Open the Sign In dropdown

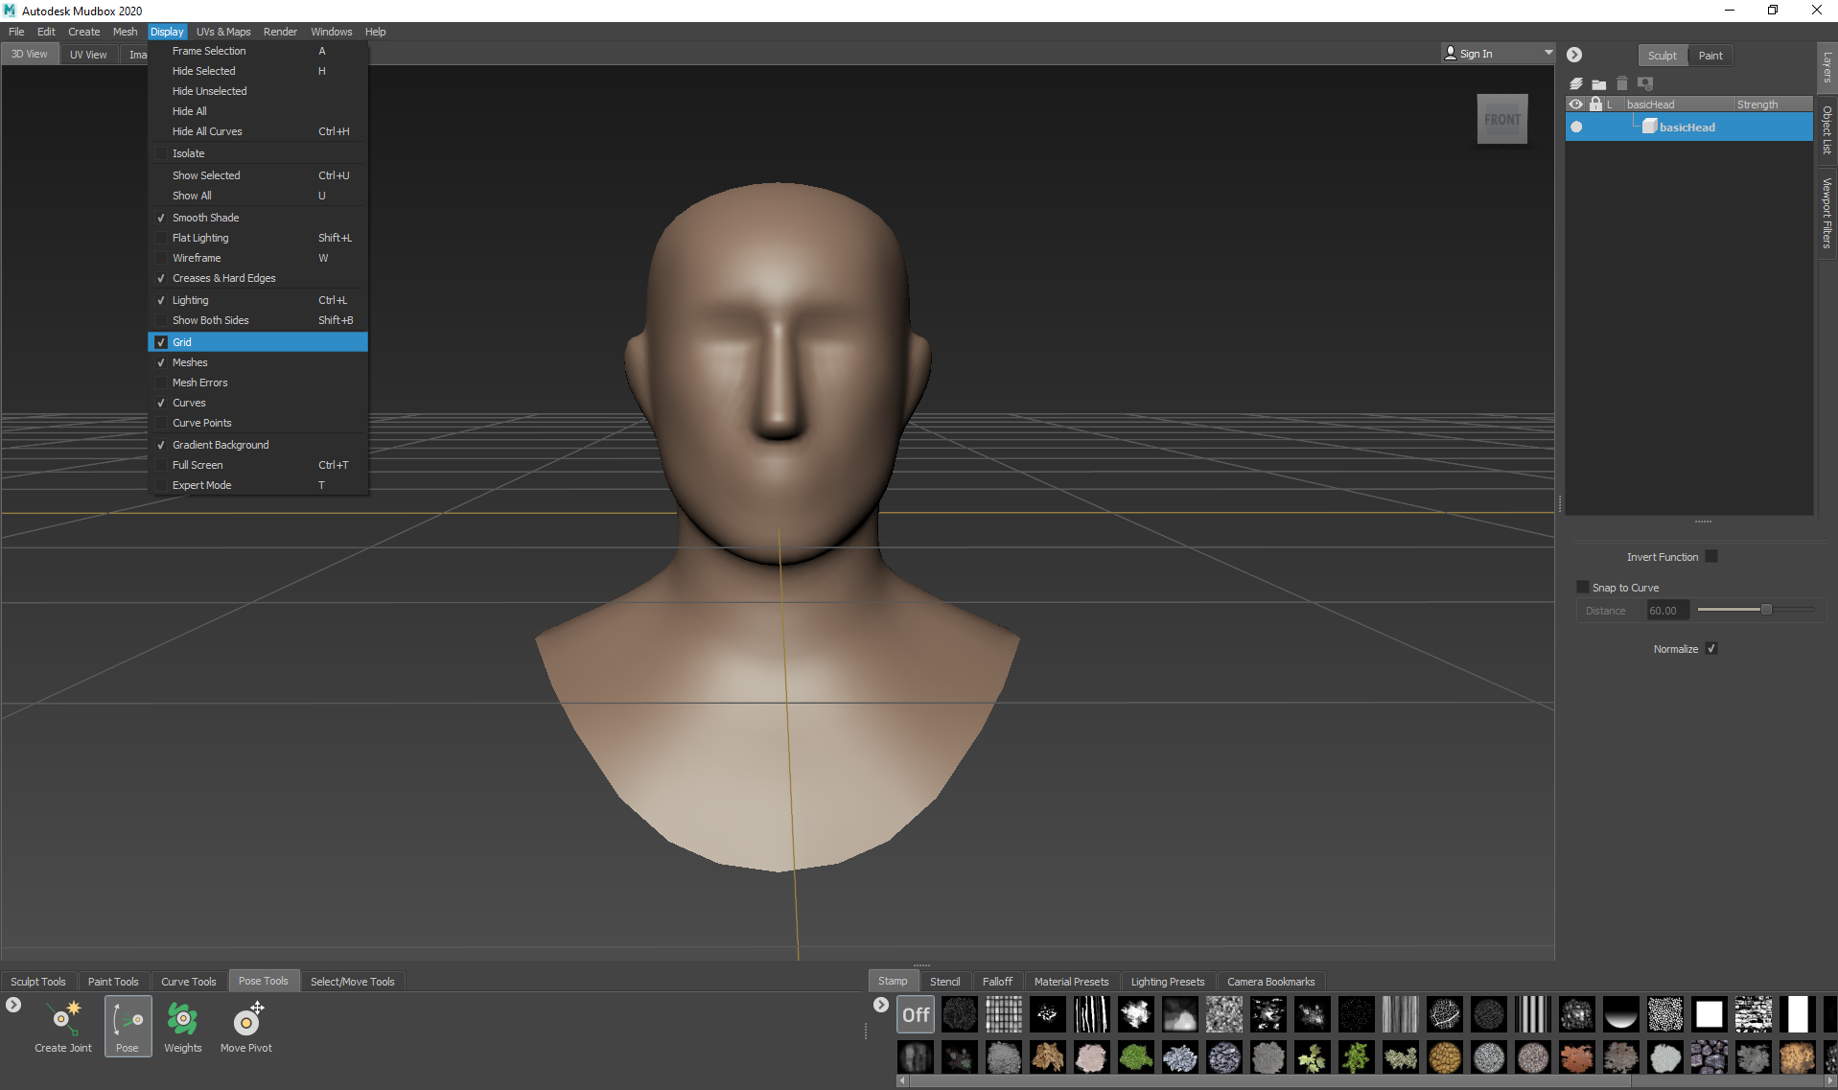(1499, 54)
